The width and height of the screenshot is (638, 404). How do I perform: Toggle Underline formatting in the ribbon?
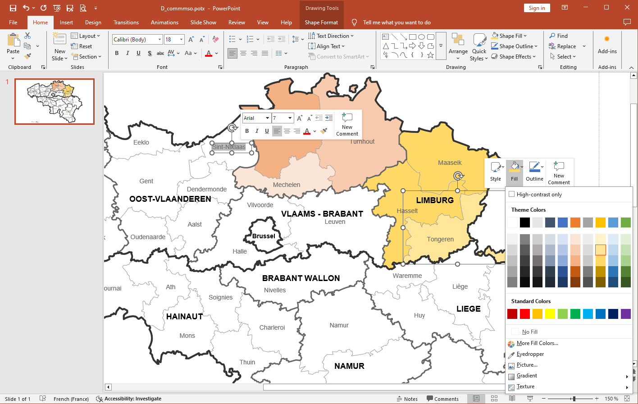pyautogui.click(x=138, y=53)
